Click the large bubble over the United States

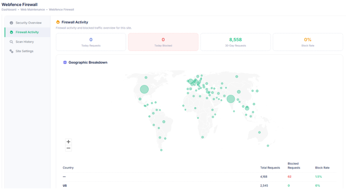tap(144, 89)
